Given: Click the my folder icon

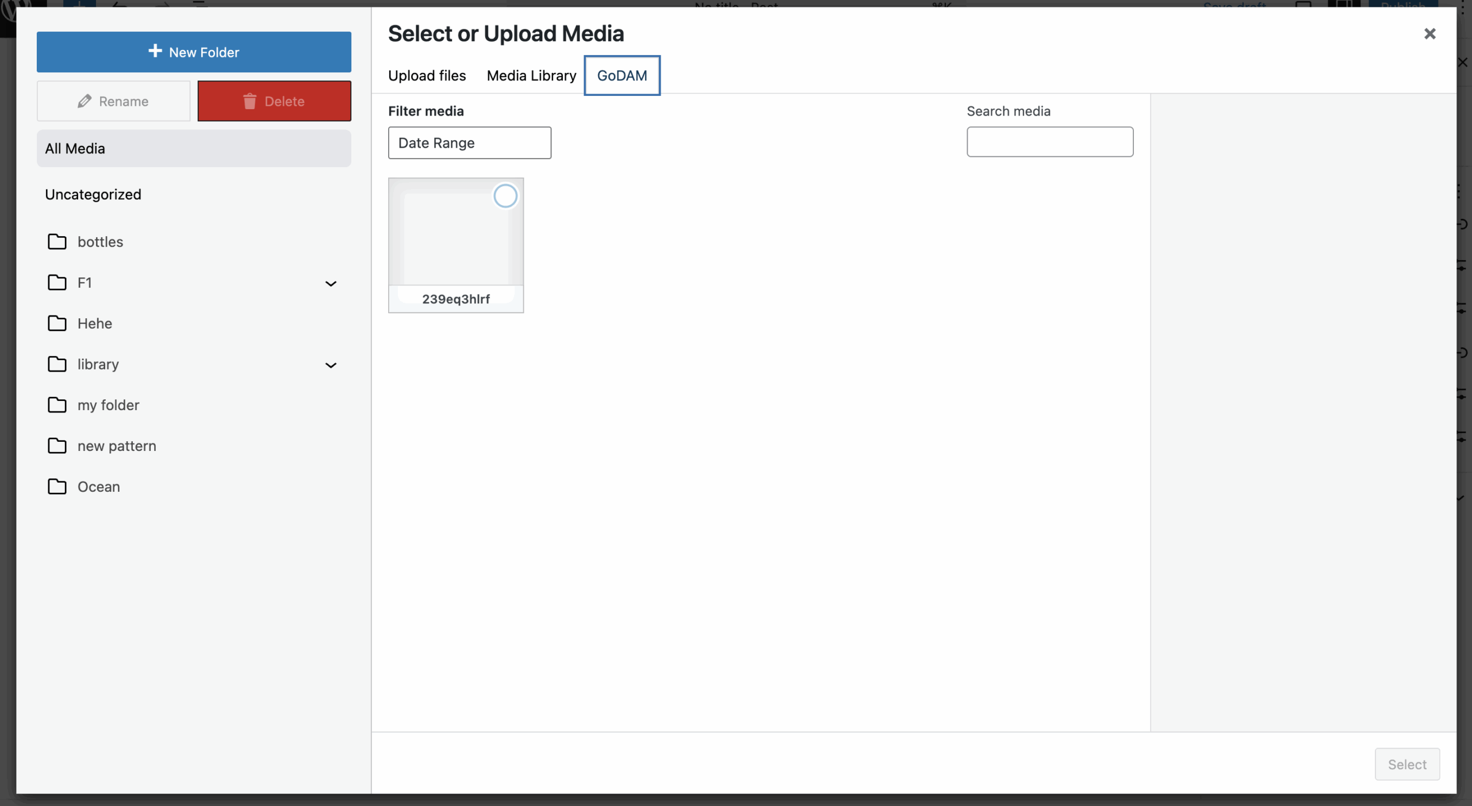Looking at the screenshot, I should point(57,405).
